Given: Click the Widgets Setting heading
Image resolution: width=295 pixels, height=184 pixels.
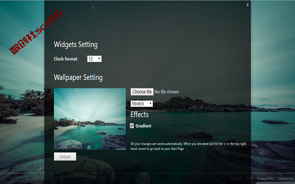Looking at the screenshot, I should pyautogui.click(x=76, y=45).
